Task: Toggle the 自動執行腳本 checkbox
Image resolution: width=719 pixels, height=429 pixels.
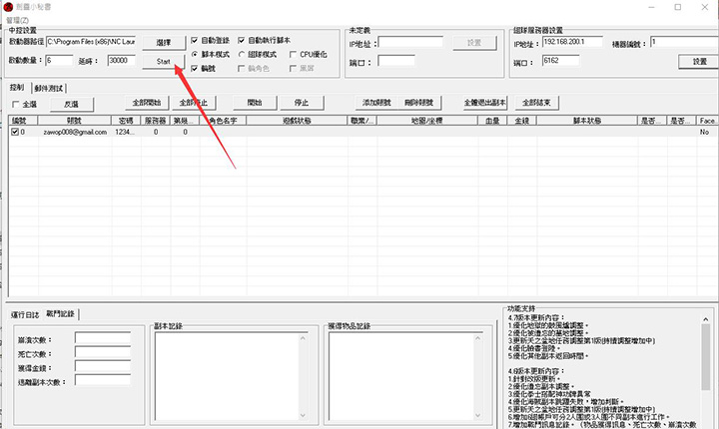Action: 242,40
